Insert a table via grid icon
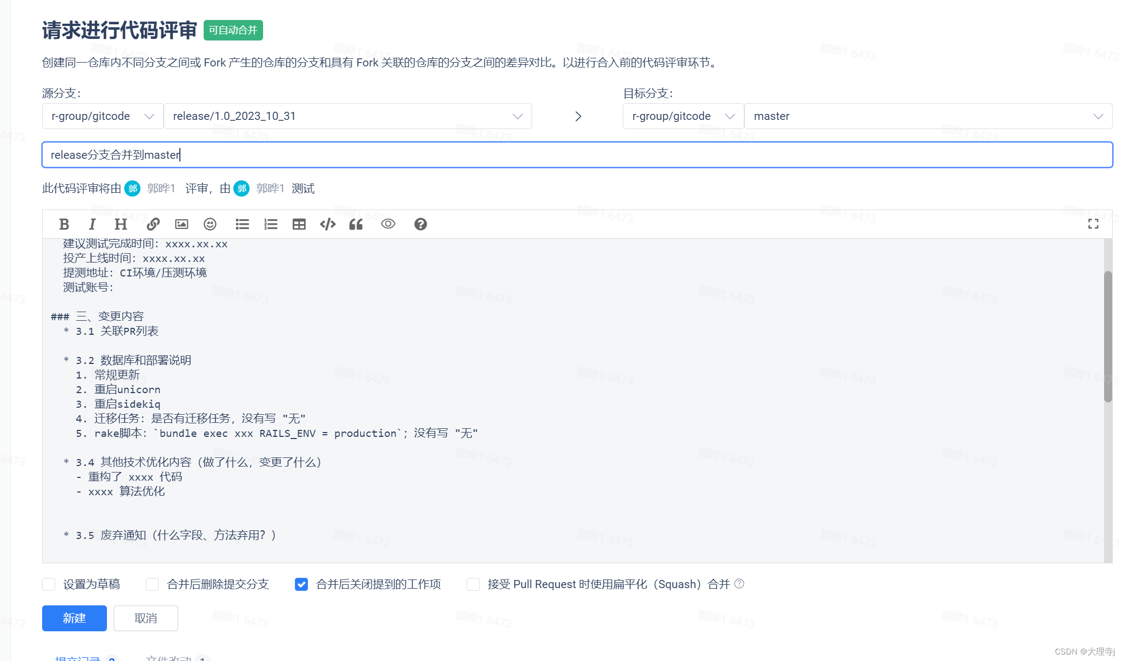 (x=299, y=224)
